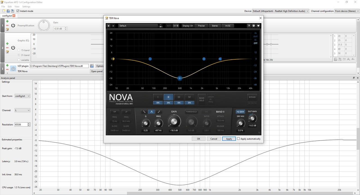Image resolution: width=360 pixels, height=195 pixels.
Task: Edit row 1 filter text with pencil icon
Action: point(7,29)
